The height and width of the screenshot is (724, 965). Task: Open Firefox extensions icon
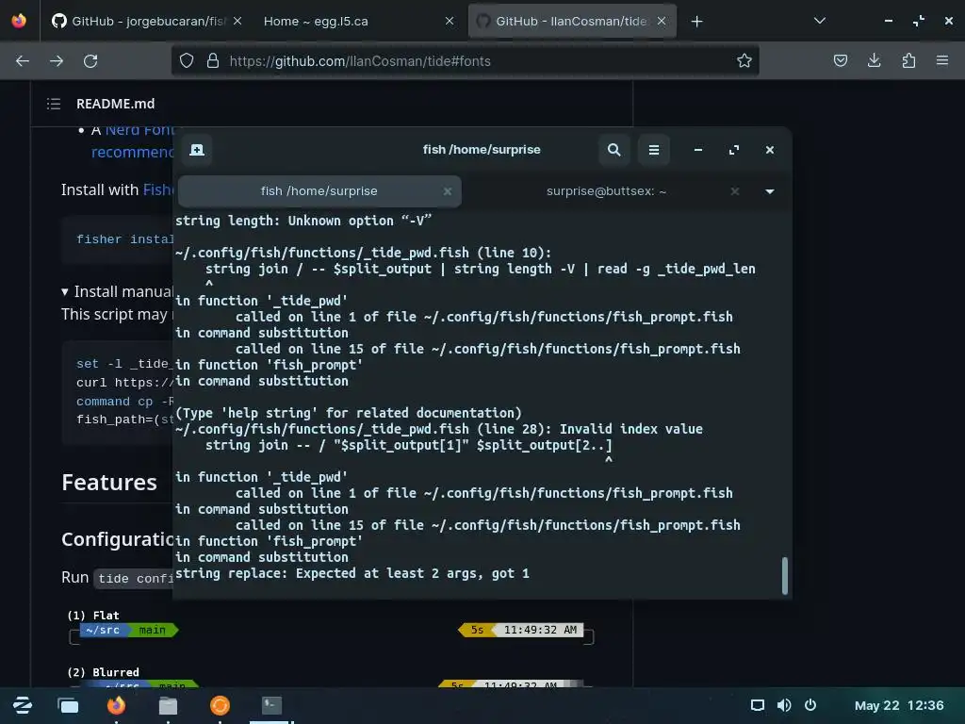coord(908,61)
